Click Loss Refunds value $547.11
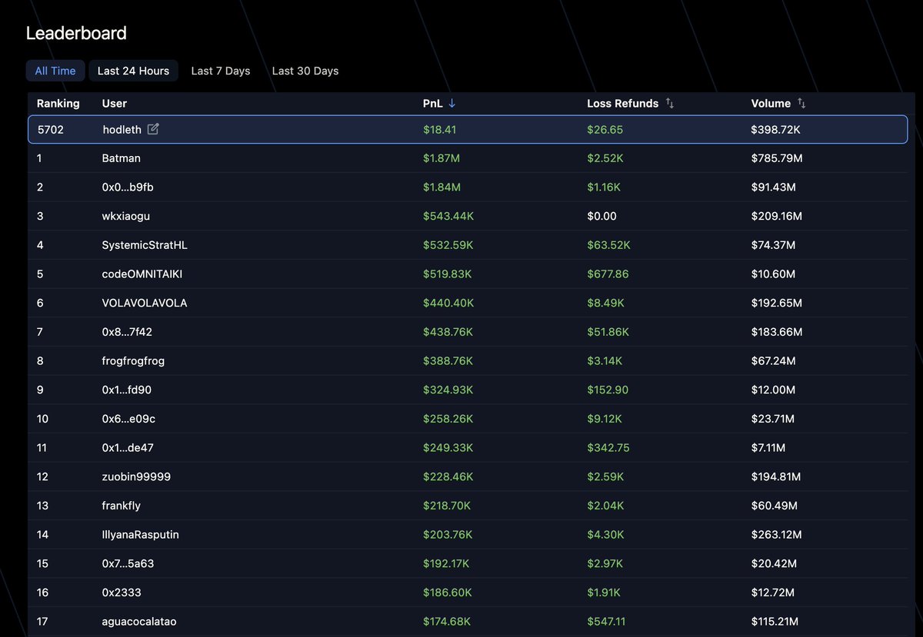 607,622
